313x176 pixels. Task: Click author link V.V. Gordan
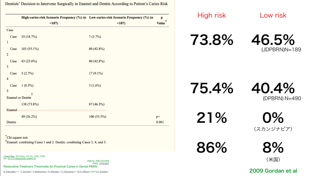(x=101, y=172)
